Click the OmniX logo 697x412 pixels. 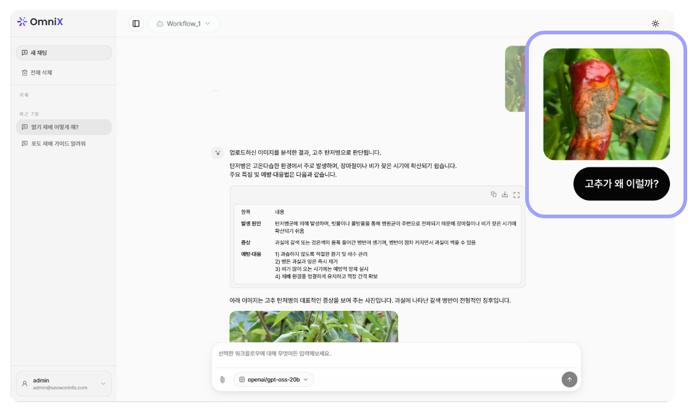point(40,21)
